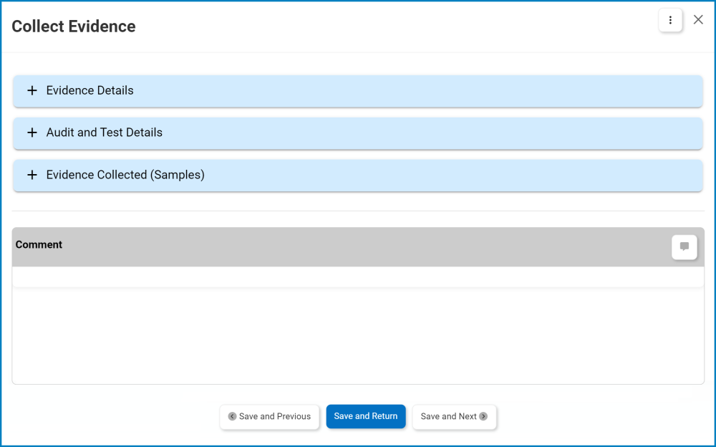
Task: Click the plus icon beside Evidence Details
Action: [x=32, y=91]
